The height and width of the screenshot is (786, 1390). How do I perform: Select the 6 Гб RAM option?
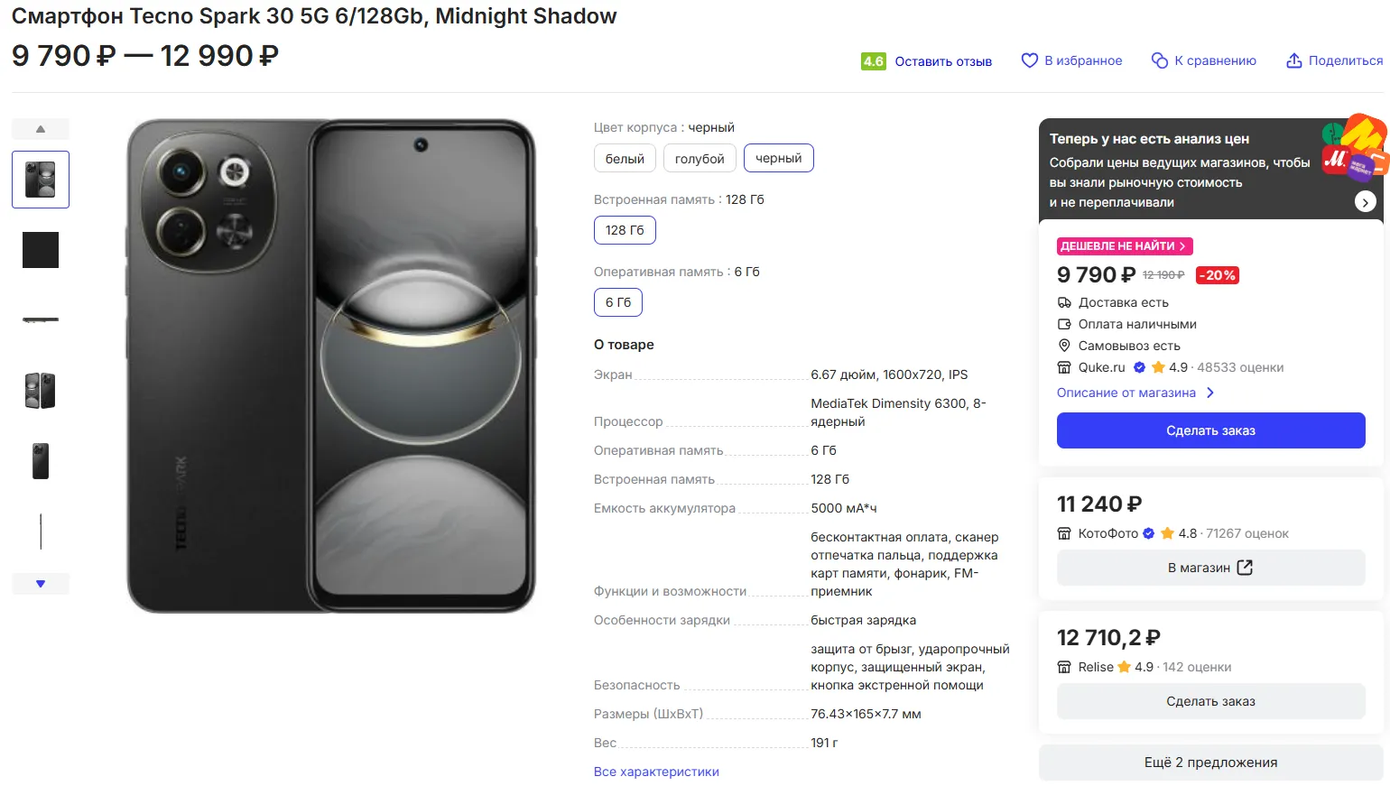coord(618,302)
